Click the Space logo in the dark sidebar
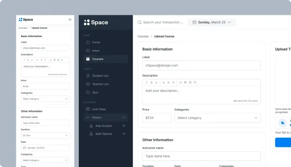 point(96,22)
